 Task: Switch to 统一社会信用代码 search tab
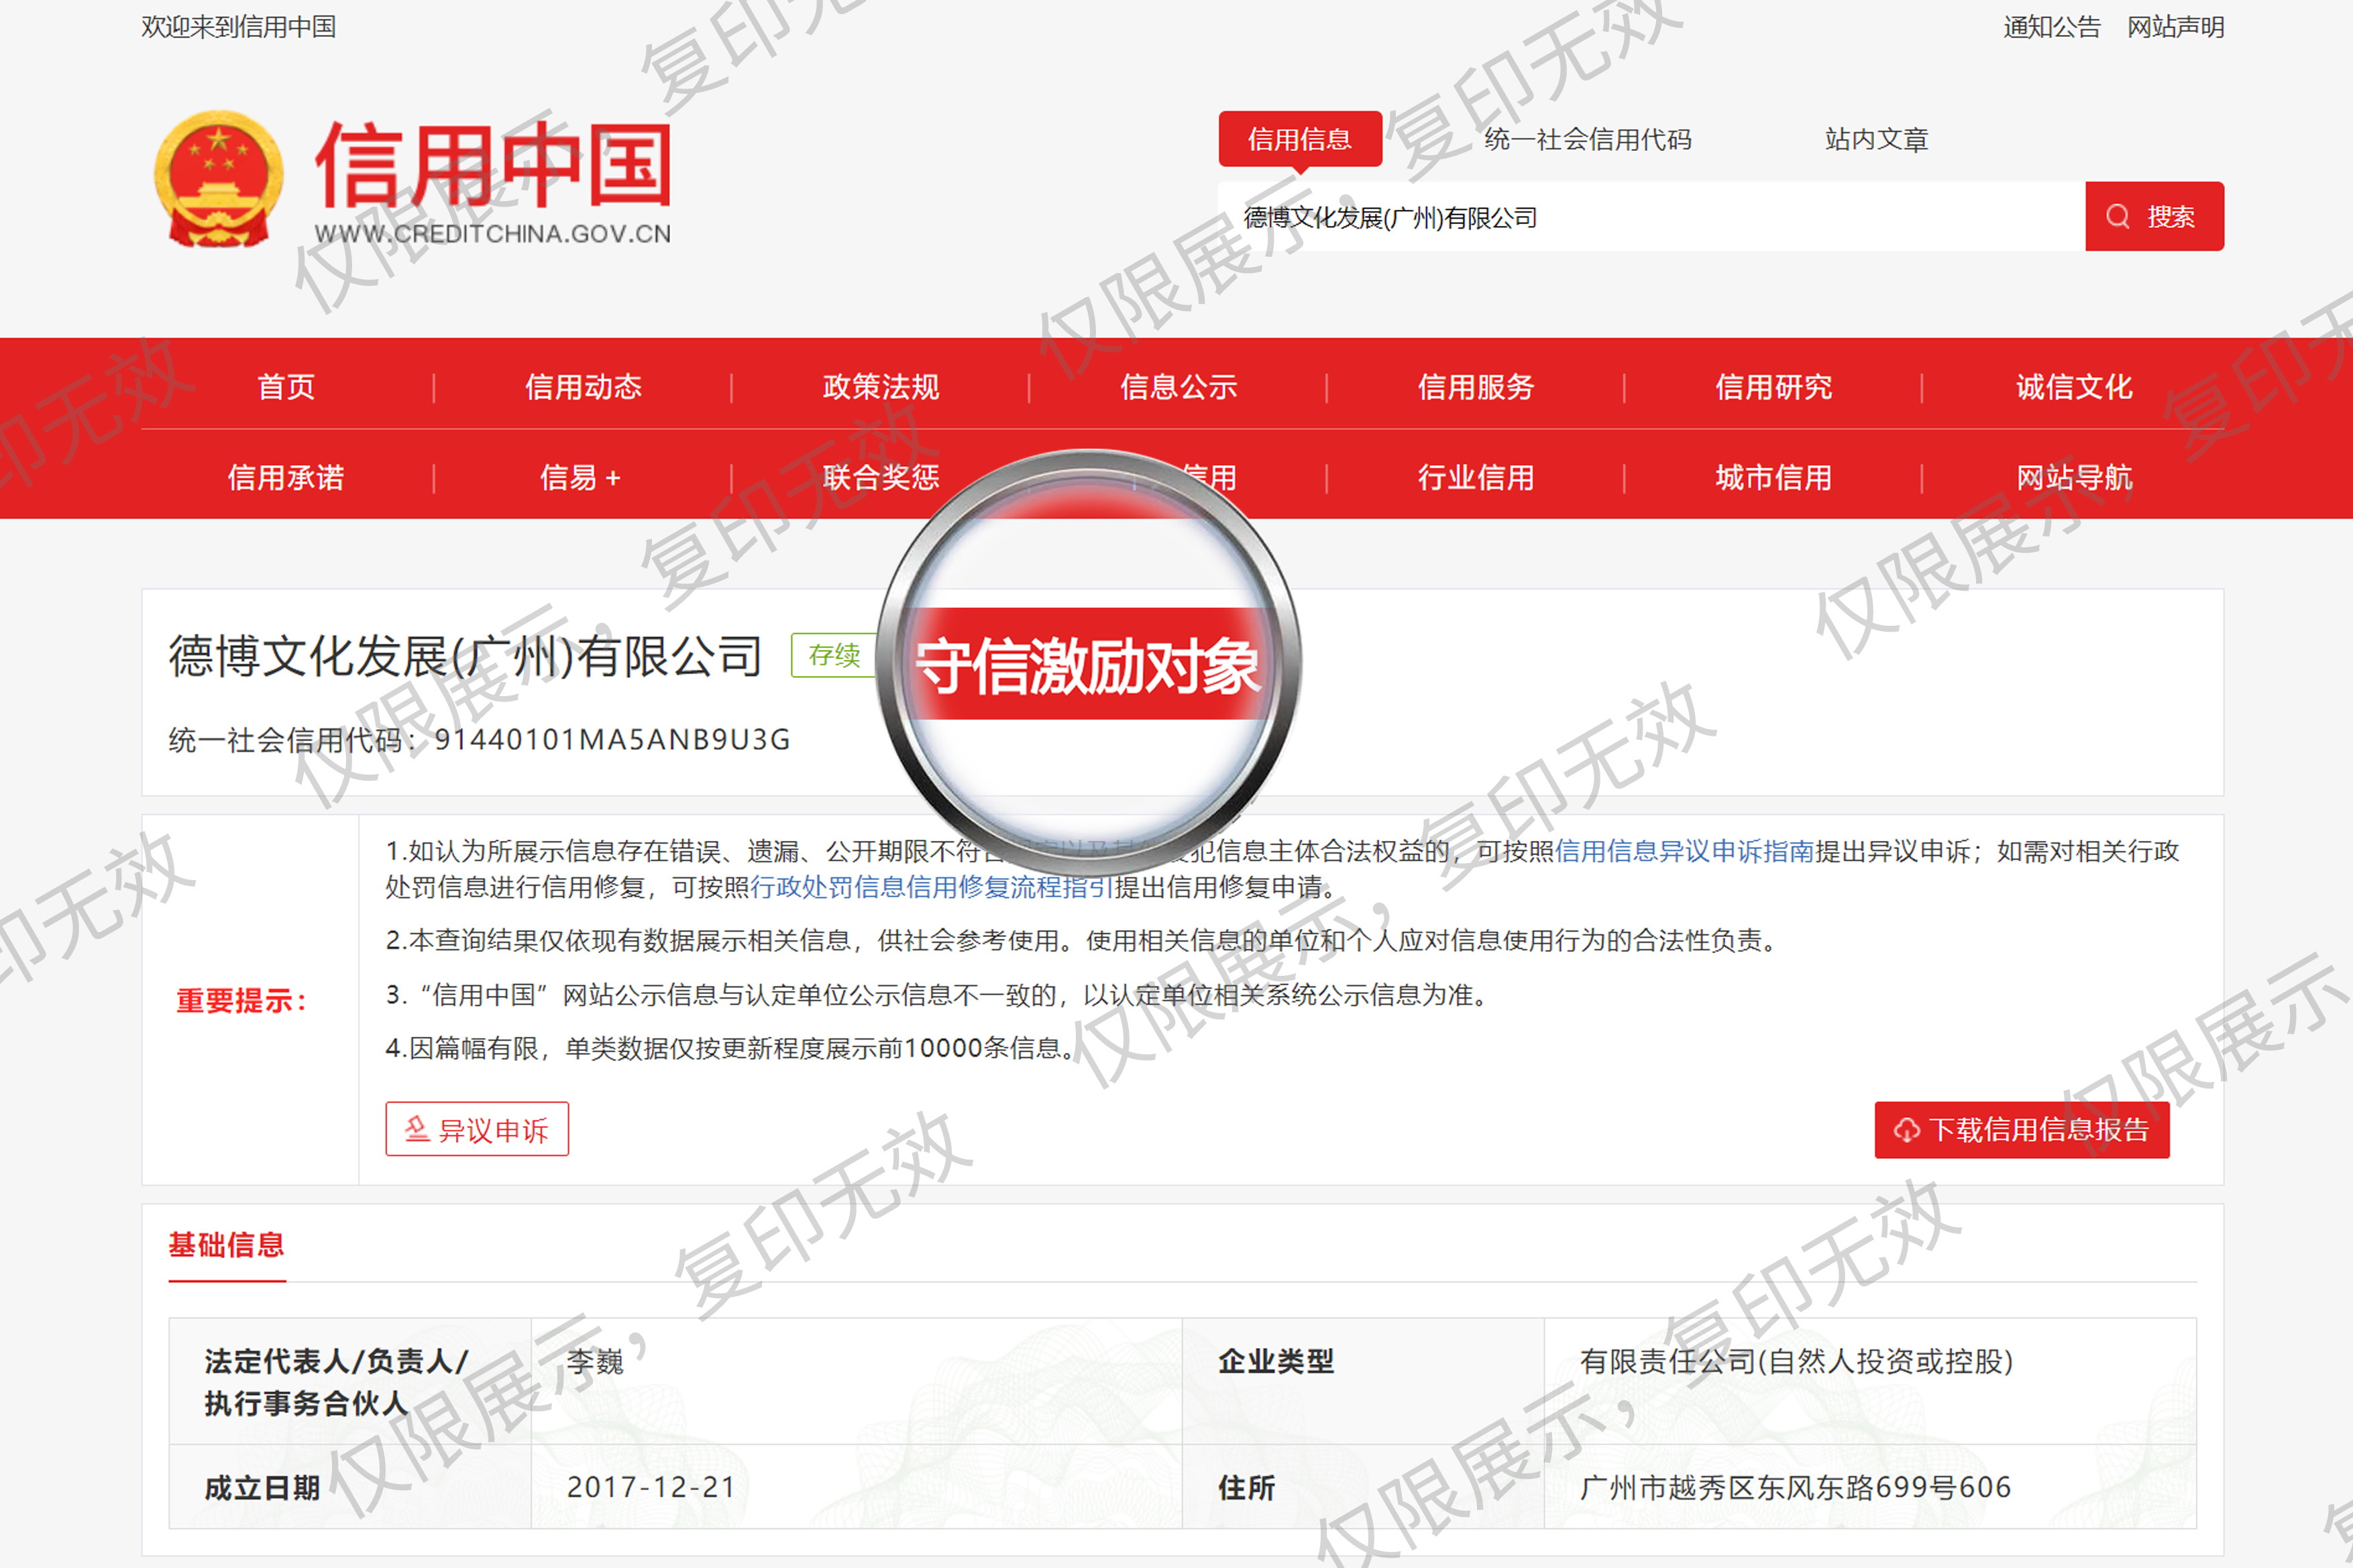(x=1587, y=139)
